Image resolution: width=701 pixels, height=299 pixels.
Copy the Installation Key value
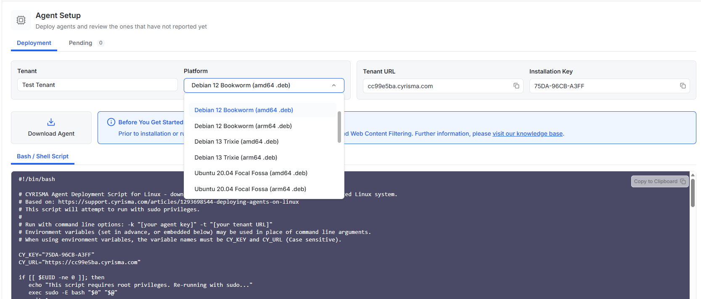[682, 86]
